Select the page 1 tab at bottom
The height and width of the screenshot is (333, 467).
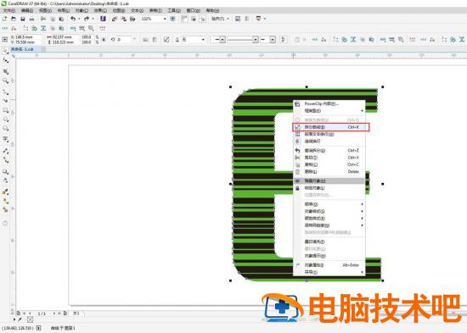(76, 314)
